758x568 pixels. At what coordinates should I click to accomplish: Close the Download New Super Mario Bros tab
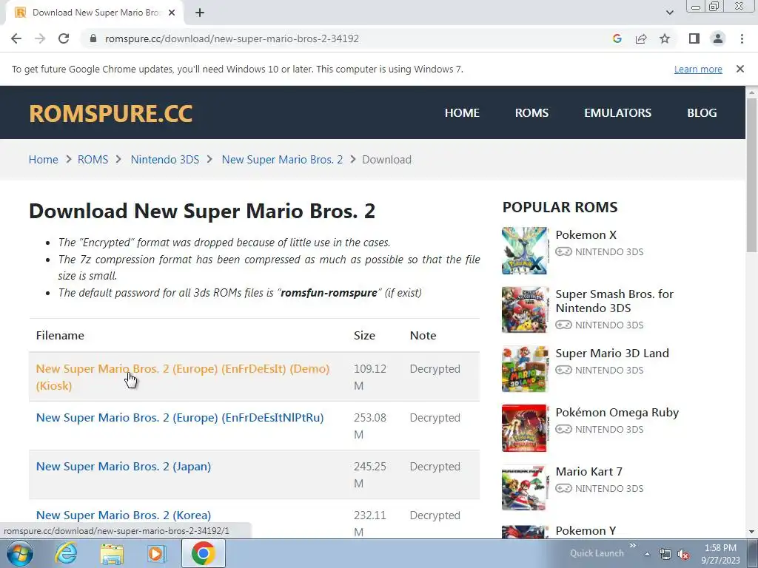[x=172, y=13]
